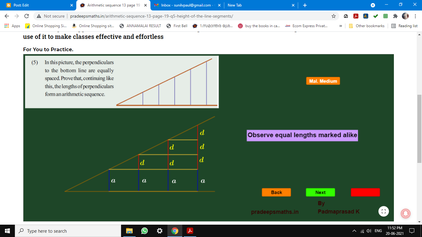Image resolution: width=422 pixels, height=237 pixels.
Task: Open the Extensions puzzle menu
Action: coord(395,16)
